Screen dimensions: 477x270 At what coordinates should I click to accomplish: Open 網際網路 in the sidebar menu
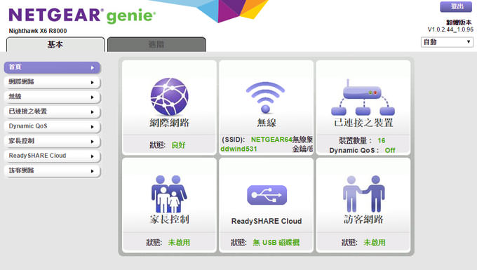tap(52, 82)
